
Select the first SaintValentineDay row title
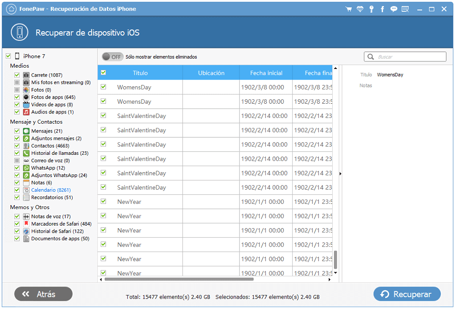[142, 116]
